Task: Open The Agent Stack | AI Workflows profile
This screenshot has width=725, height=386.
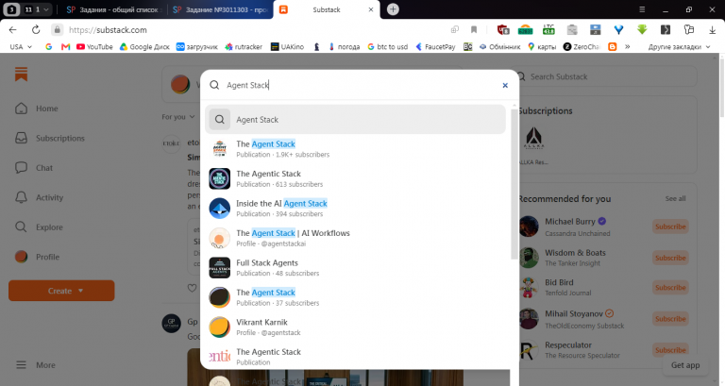Action: 355,238
